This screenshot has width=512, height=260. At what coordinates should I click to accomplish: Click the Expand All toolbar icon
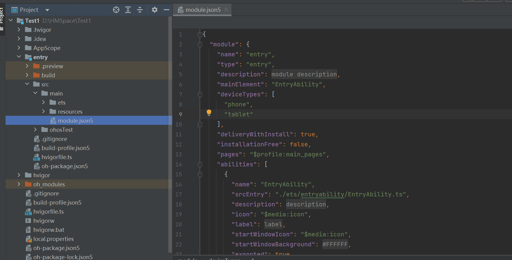click(128, 10)
